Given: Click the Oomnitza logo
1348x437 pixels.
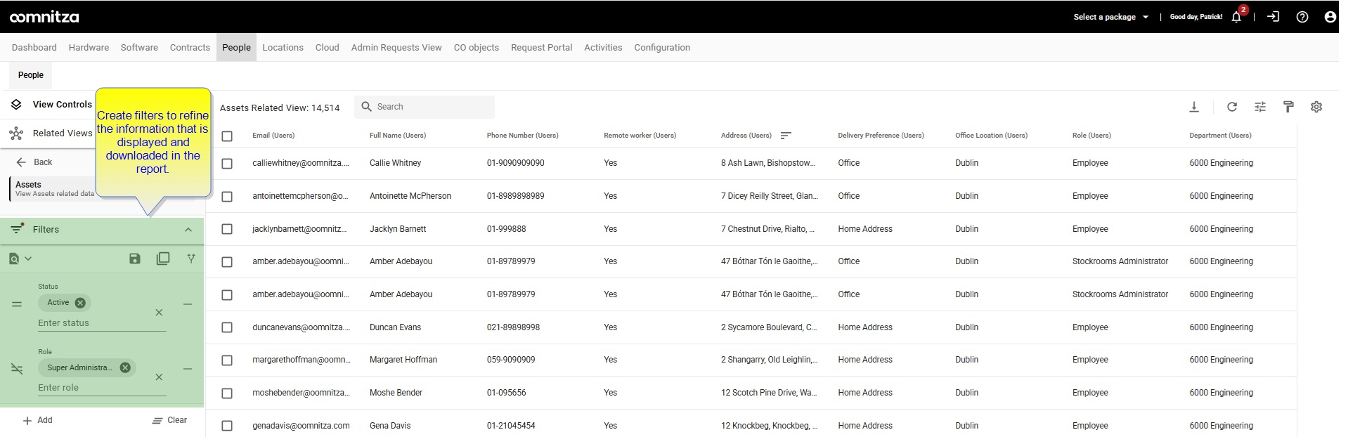Looking at the screenshot, I should [x=44, y=17].
